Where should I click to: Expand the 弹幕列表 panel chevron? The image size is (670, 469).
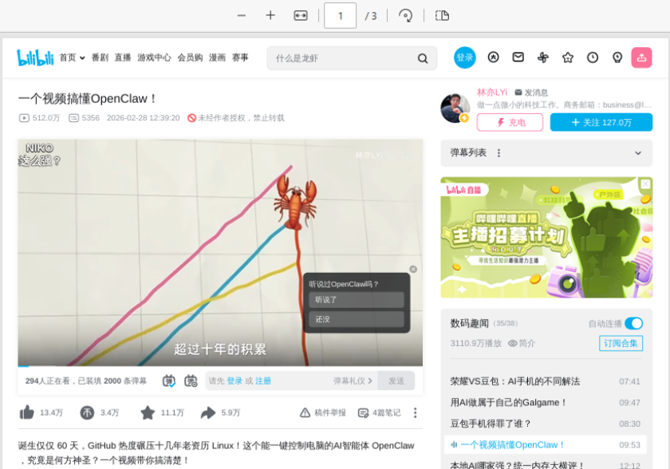tap(637, 153)
